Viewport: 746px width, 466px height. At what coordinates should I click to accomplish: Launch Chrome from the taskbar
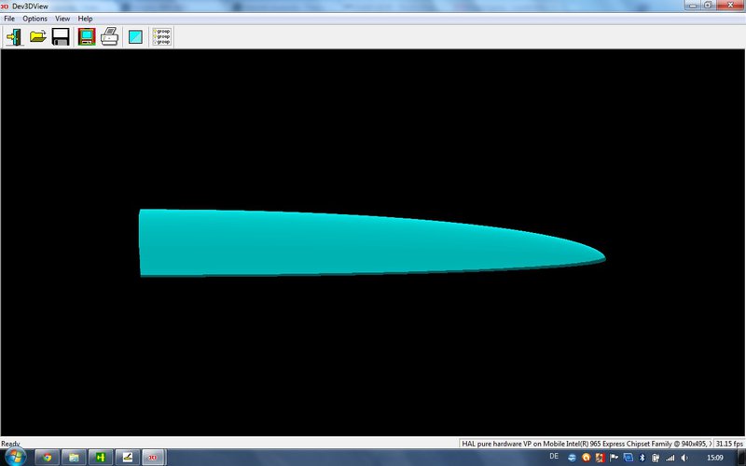pyautogui.click(x=47, y=458)
